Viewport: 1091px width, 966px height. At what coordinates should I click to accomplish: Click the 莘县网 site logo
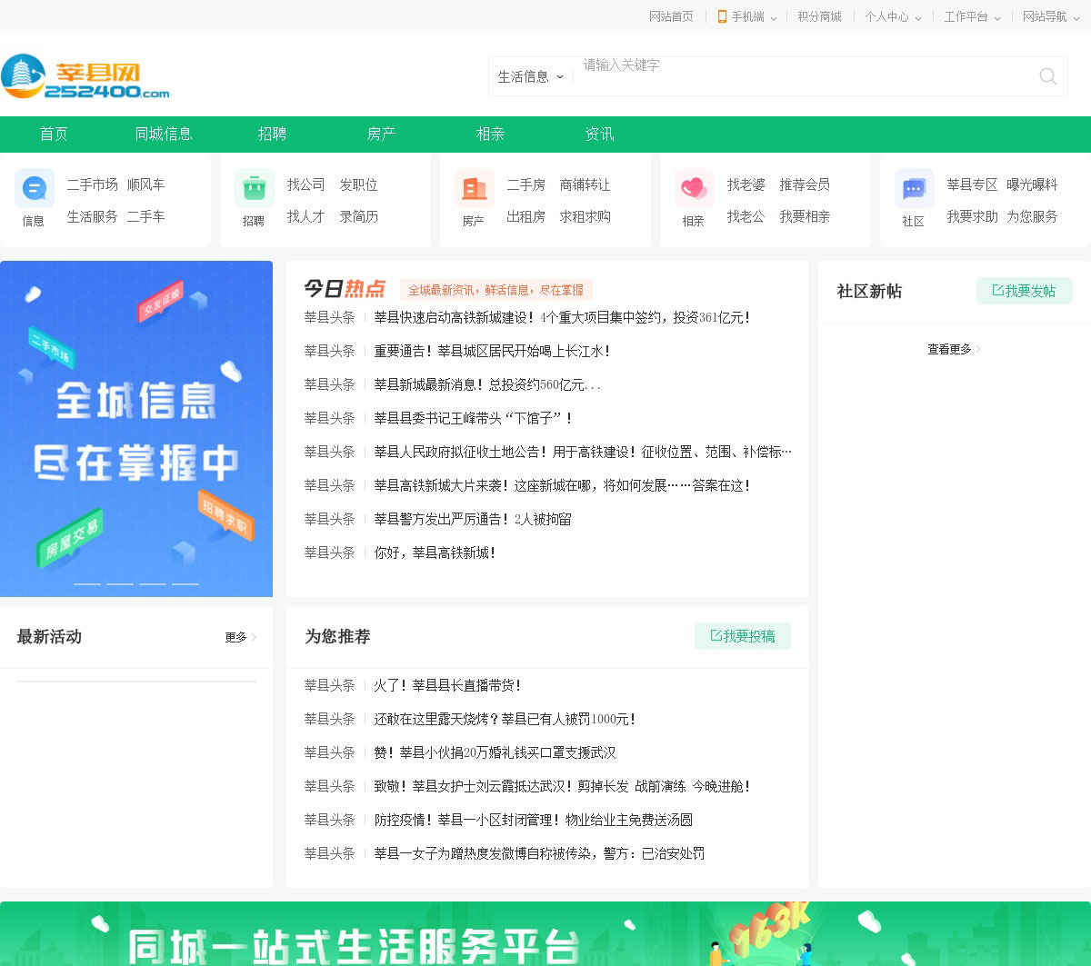coord(85,77)
